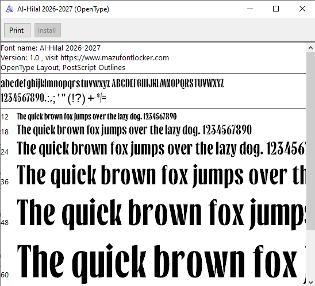315x286 pixels.
Task: Click the OpenType Layout, PostScript Outlines line
Action: pos(63,68)
